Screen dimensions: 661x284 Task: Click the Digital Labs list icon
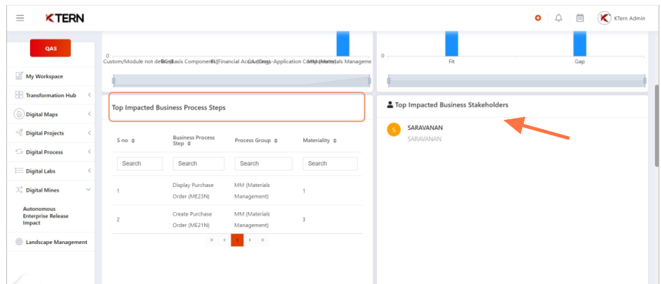19,171
